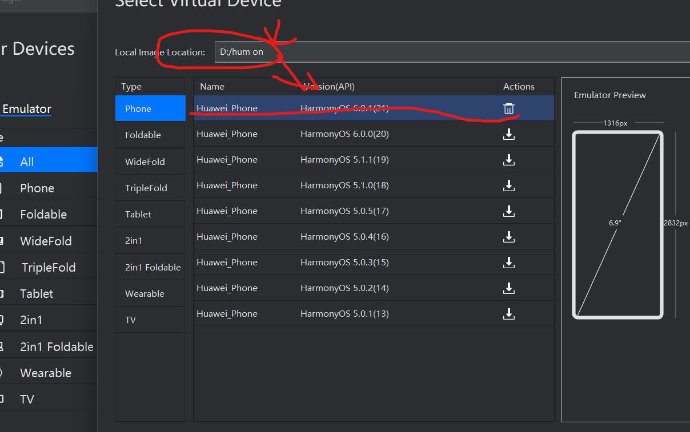
Task: Download the HarmonyOS 5.1.0(18) image
Action: pos(509,185)
